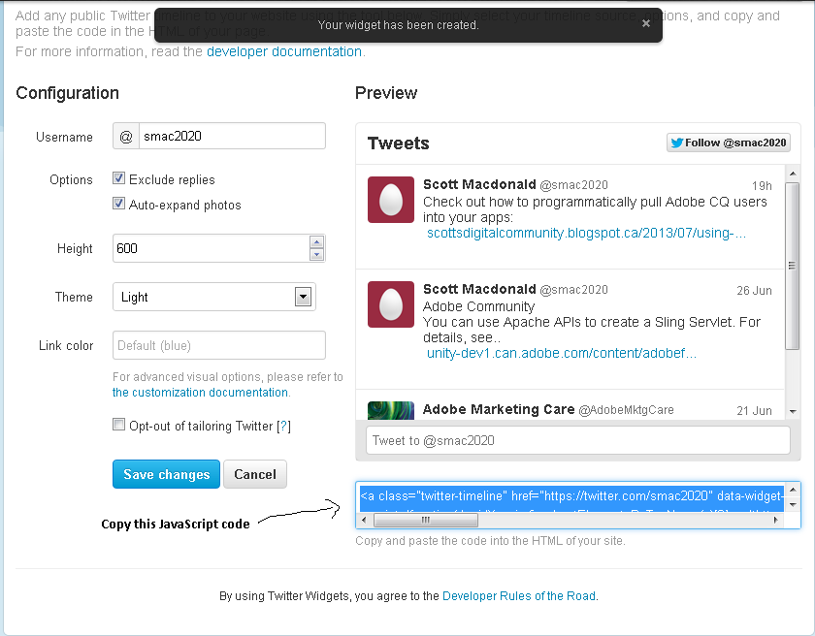The width and height of the screenshot is (815, 636).
Task: Click the egg avatar on the 19h tweet
Action: tap(391, 200)
